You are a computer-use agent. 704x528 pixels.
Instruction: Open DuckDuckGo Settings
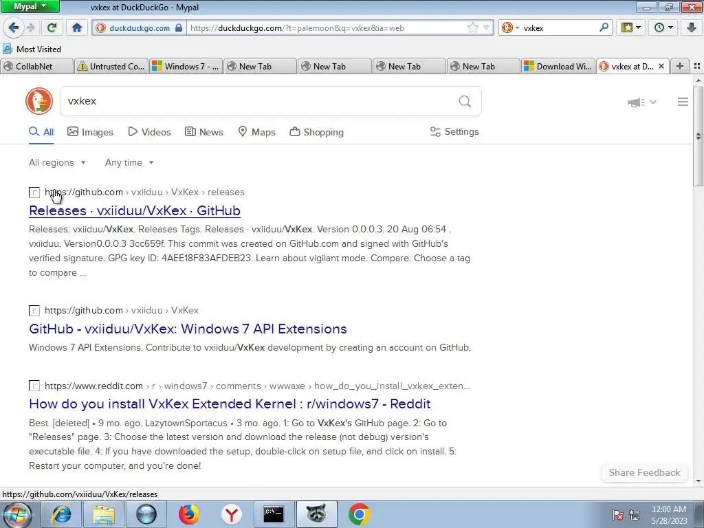click(454, 131)
